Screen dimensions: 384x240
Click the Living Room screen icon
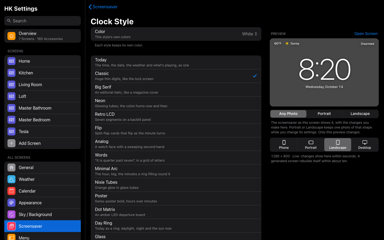coord(11,85)
